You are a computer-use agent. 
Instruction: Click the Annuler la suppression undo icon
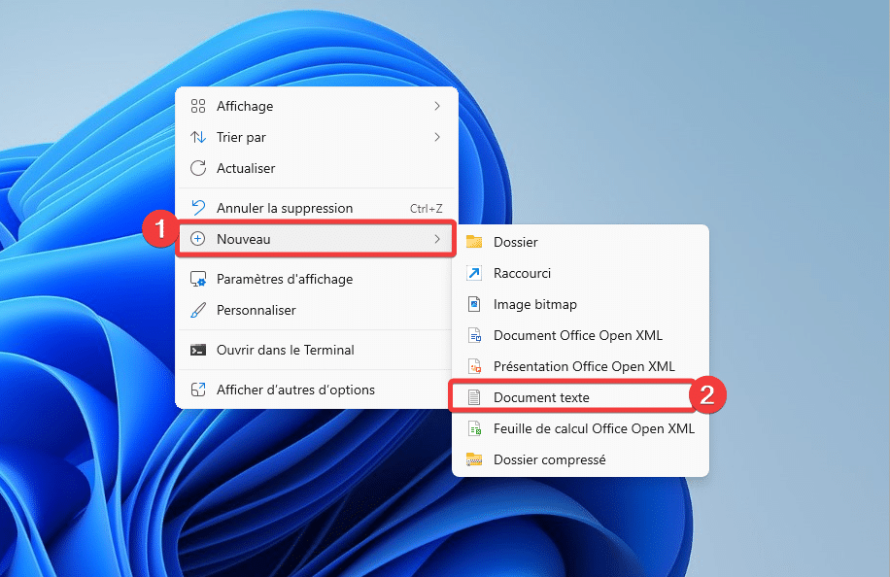[x=198, y=208]
